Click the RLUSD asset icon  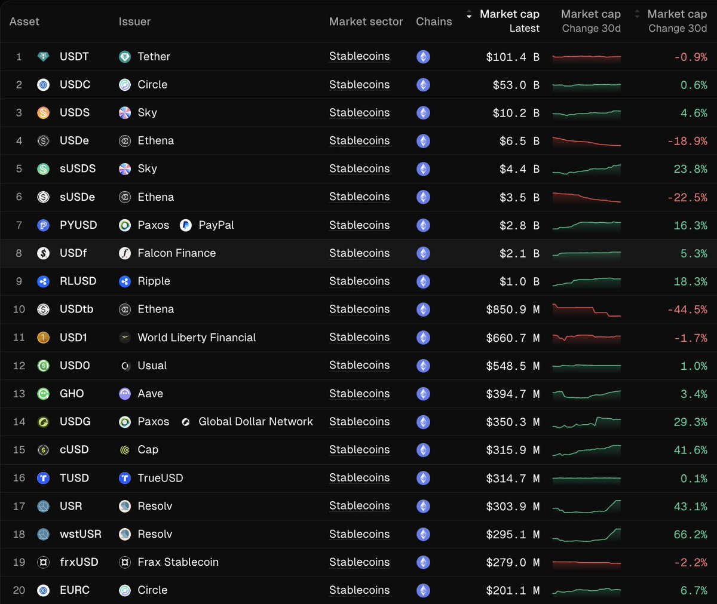[43, 281]
